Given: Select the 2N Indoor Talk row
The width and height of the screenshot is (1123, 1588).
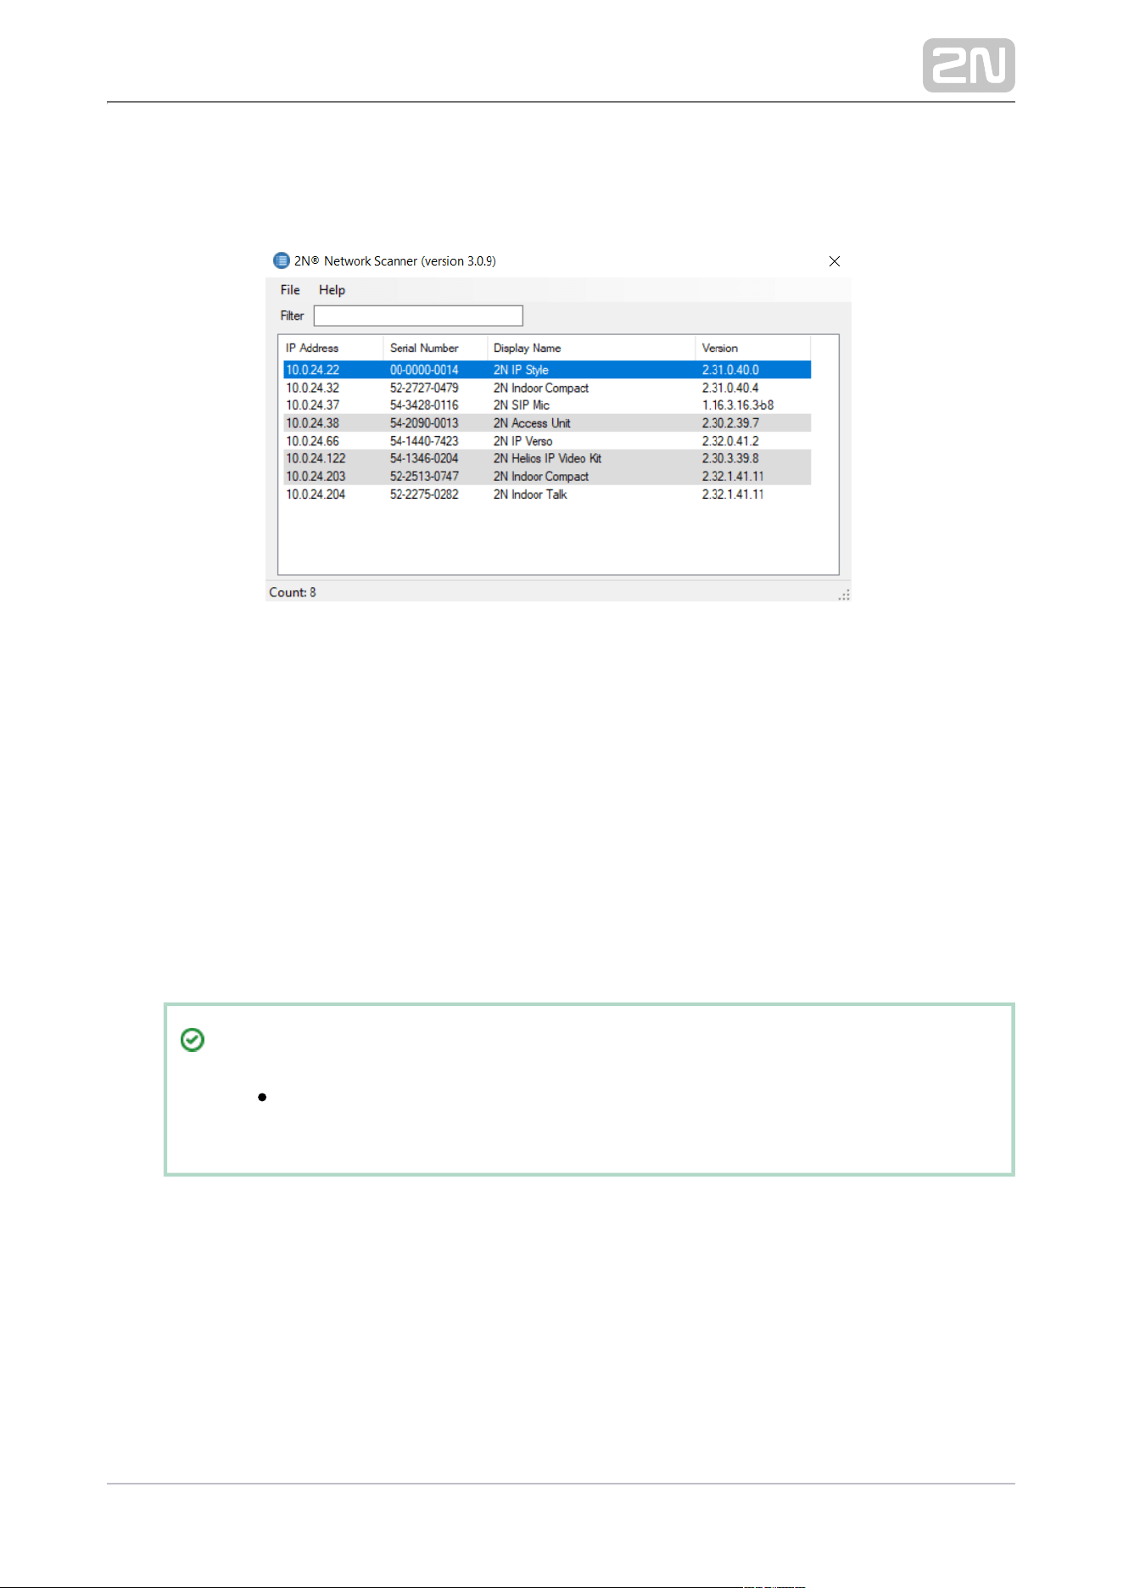Looking at the screenshot, I should pos(547,495).
